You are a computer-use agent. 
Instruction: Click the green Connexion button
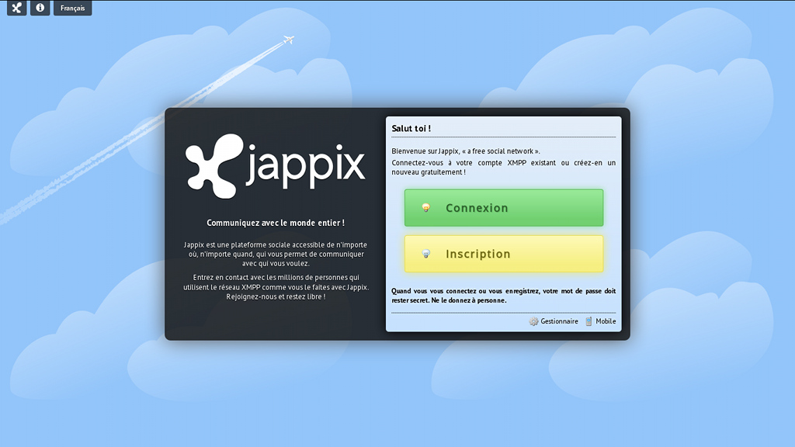(x=504, y=208)
